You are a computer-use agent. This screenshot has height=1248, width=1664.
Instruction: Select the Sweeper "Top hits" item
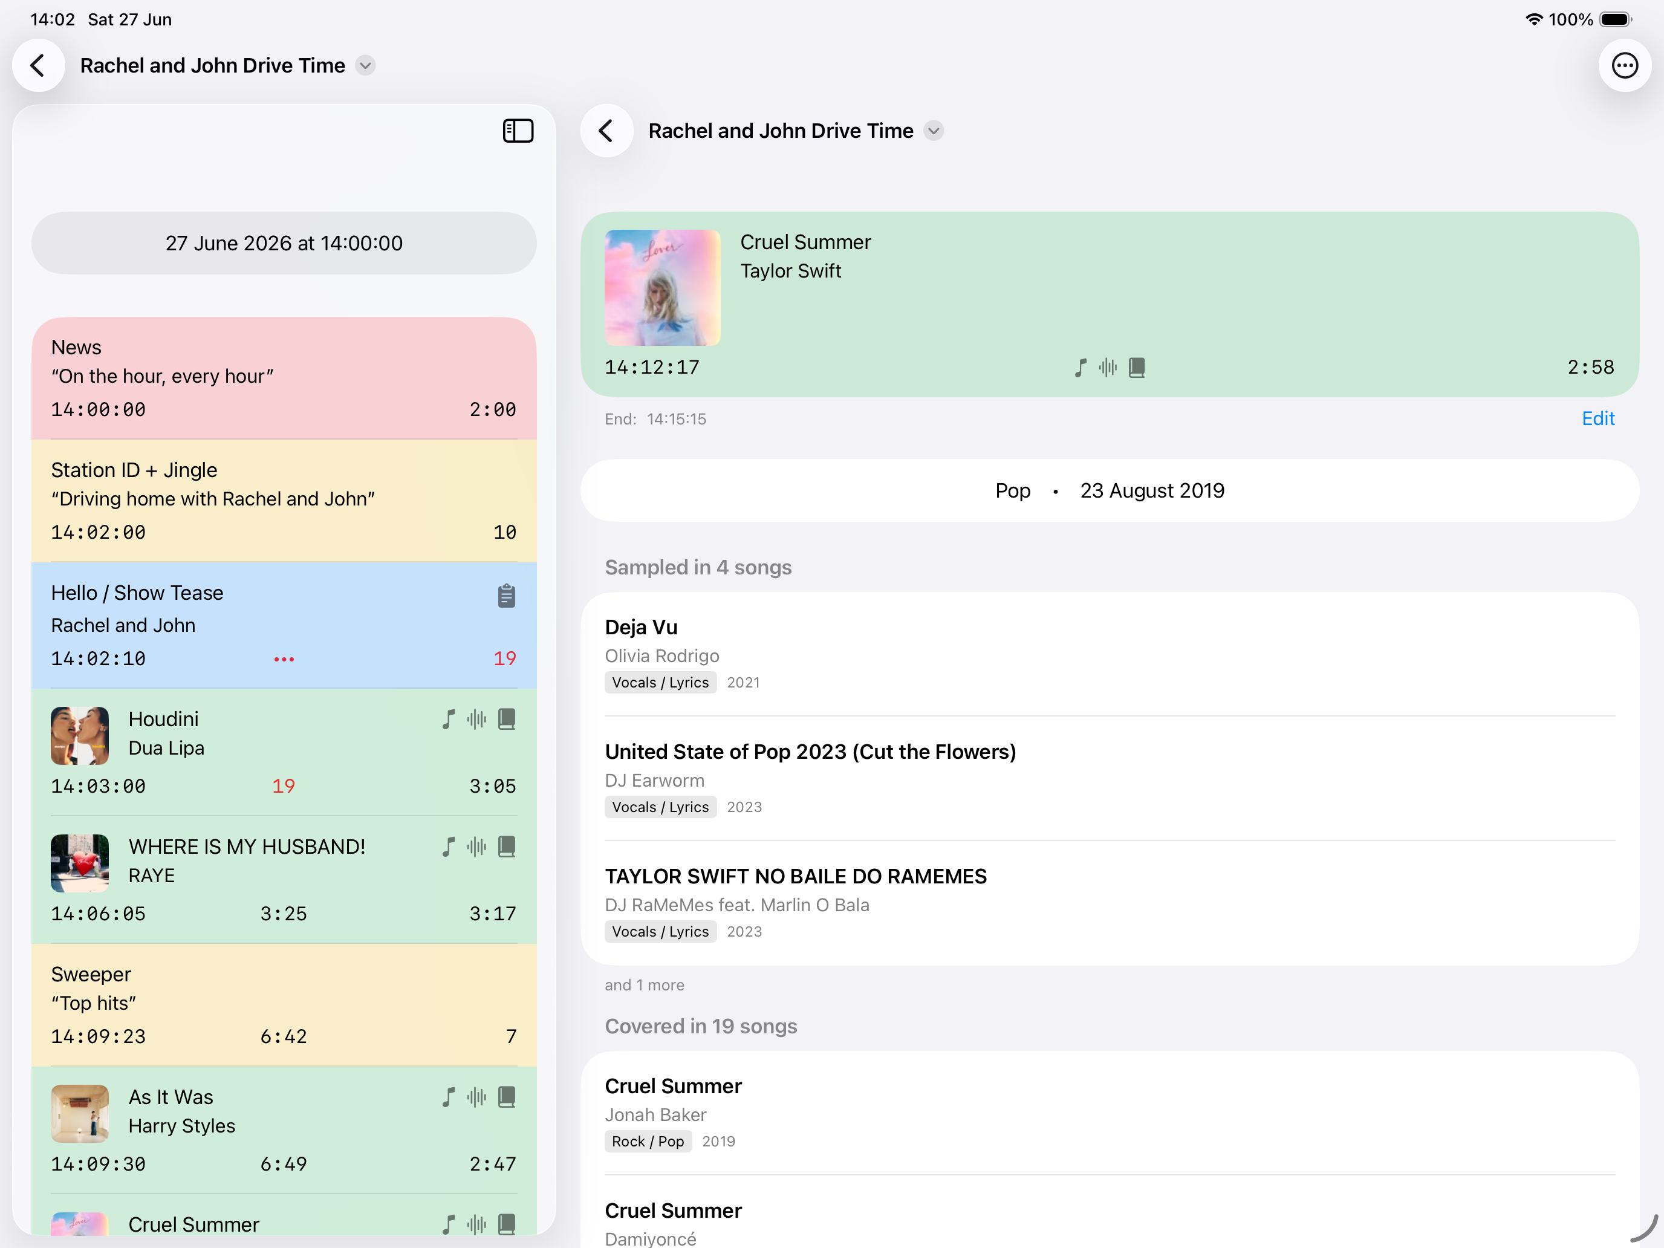click(x=284, y=1006)
